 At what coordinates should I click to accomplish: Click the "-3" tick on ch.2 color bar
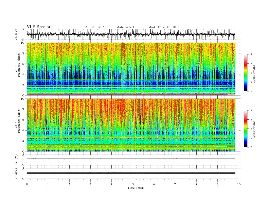[x=251, y=110]
